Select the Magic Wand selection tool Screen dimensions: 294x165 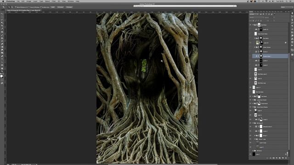pos(2,22)
